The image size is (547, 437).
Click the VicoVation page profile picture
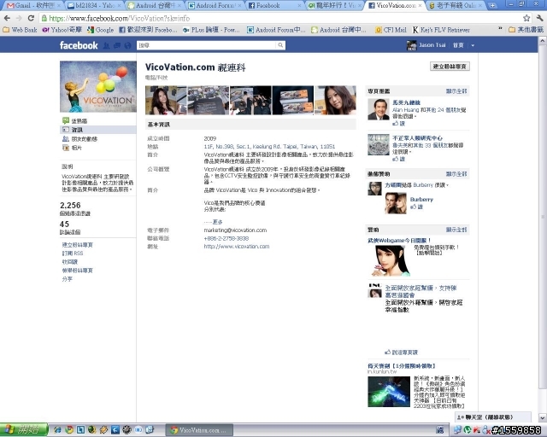pos(98,87)
